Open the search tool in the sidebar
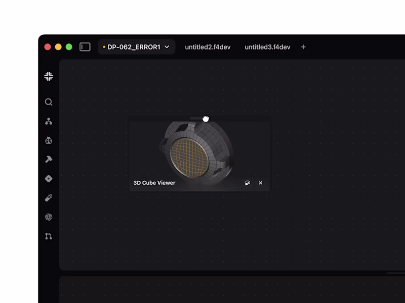The height and width of the screenshot is (303, 405). coord(49,102)
